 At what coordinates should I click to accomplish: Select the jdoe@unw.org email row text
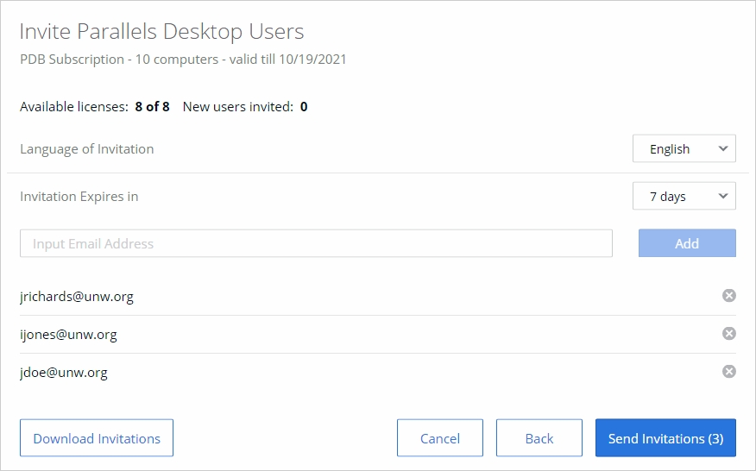coord(64,373)
